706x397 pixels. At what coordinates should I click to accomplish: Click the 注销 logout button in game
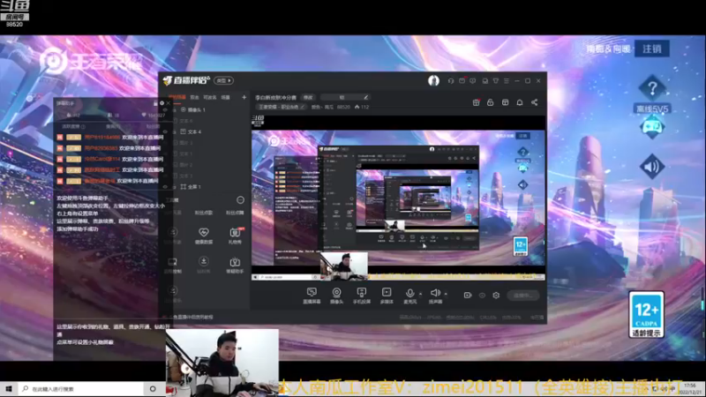652,49
